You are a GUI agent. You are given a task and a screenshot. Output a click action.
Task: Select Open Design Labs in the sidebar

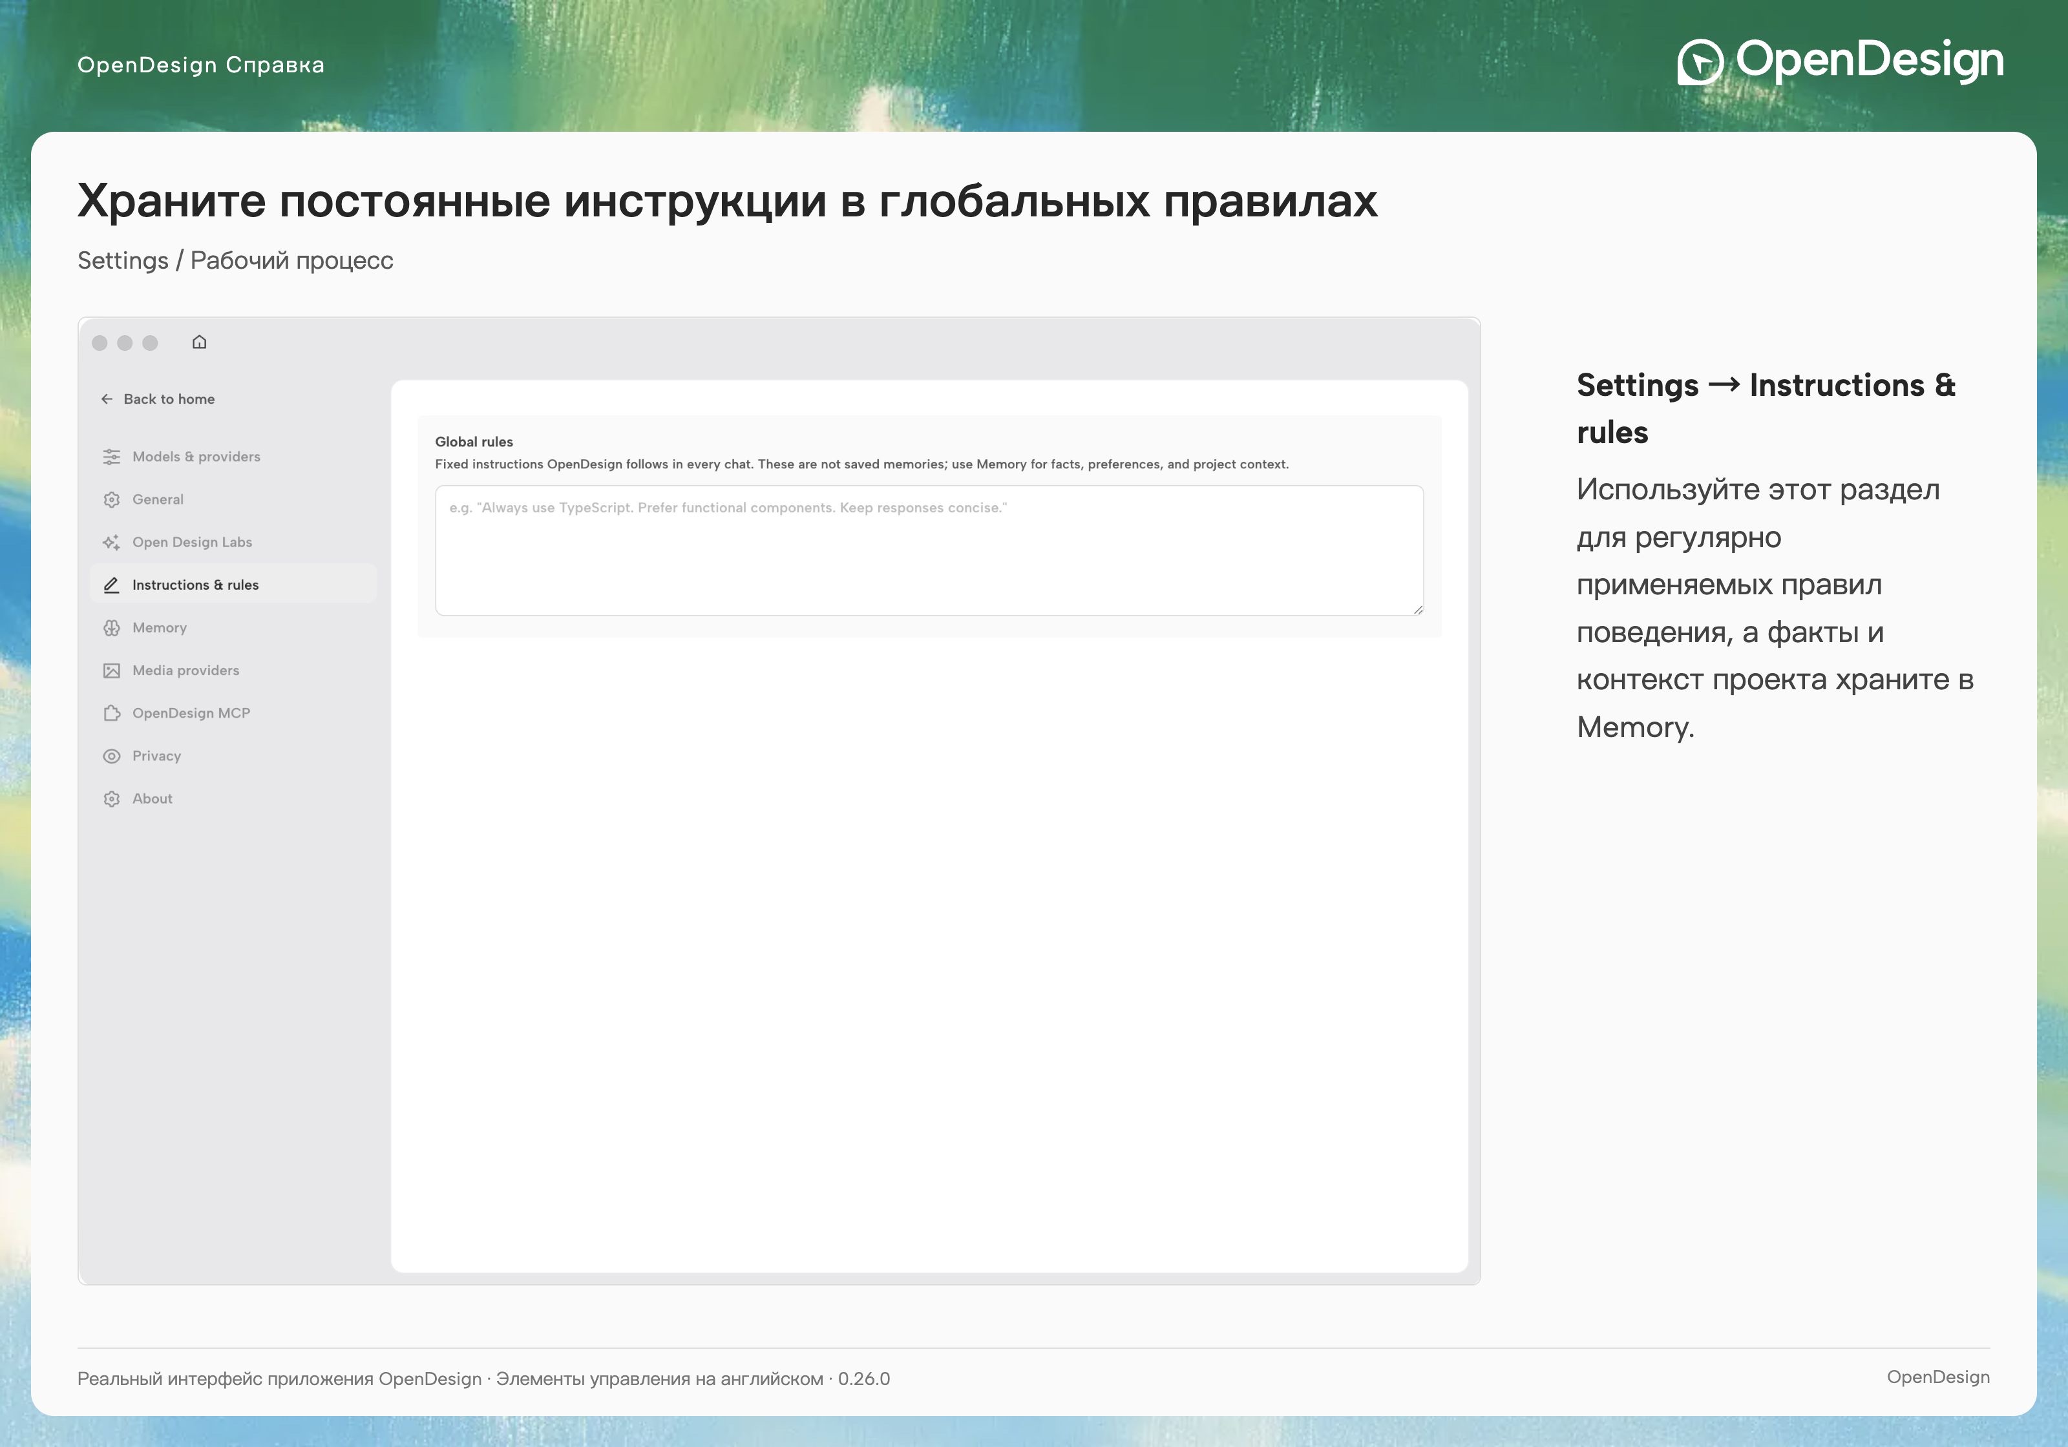point(233,542)
